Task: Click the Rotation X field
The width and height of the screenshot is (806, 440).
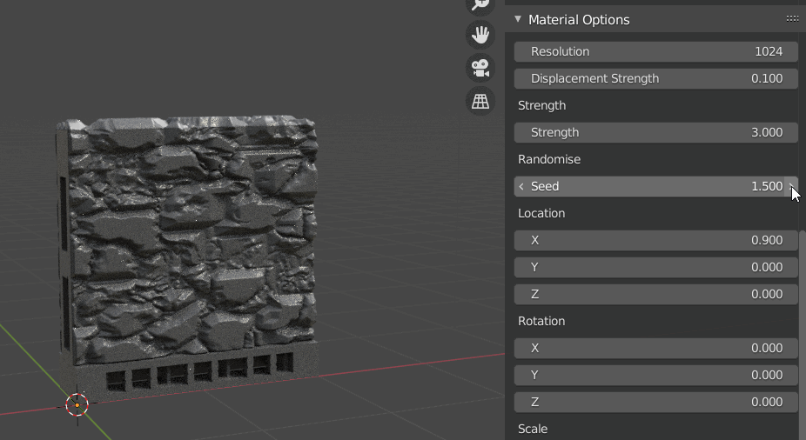Action: click(x=656, y=348)
